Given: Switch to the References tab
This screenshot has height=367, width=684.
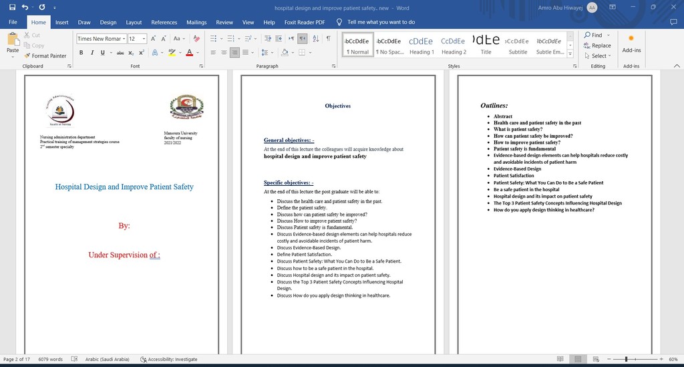Looking at the screenshot, I should click(x=164, y=22).
